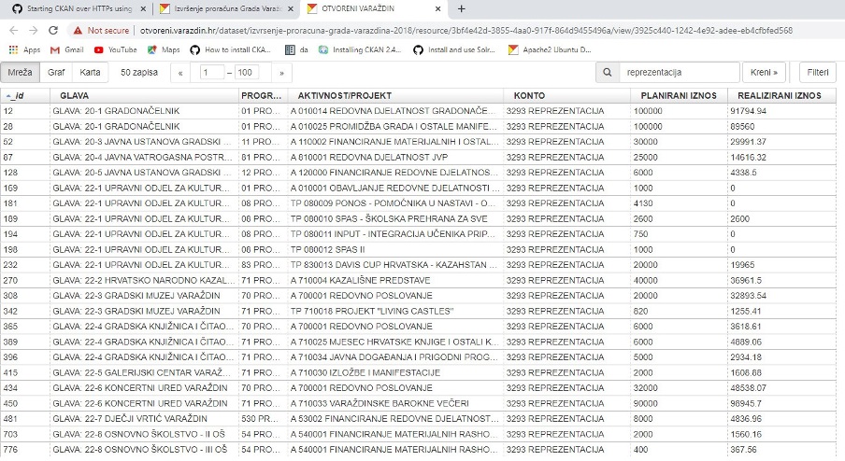Screen dimensions: 845x461
Task: Open new browser tab with plus icon
Action: 462,8
